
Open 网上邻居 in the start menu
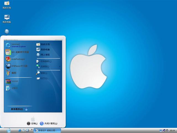tap(43, 55)
